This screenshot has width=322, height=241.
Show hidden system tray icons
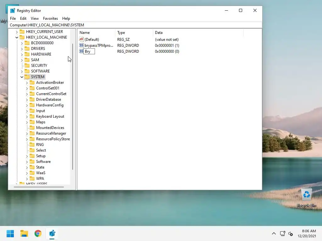[x=274, y=233]
